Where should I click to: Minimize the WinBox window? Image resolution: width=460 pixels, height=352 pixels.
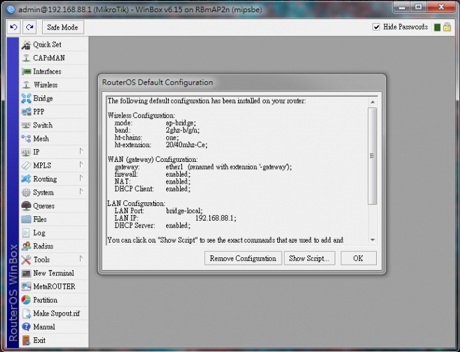point(402,7)
